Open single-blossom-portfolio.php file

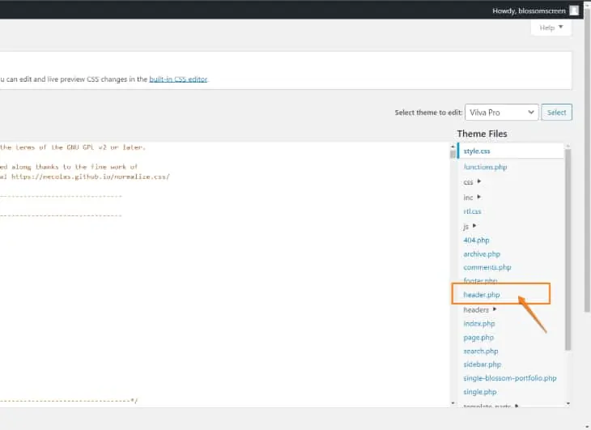coord(509,378)
